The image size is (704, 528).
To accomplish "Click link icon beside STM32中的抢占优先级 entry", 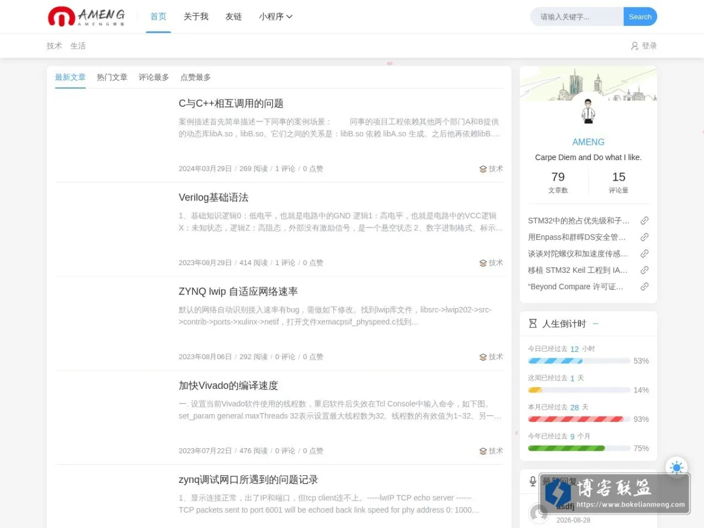I will point(644,221).
